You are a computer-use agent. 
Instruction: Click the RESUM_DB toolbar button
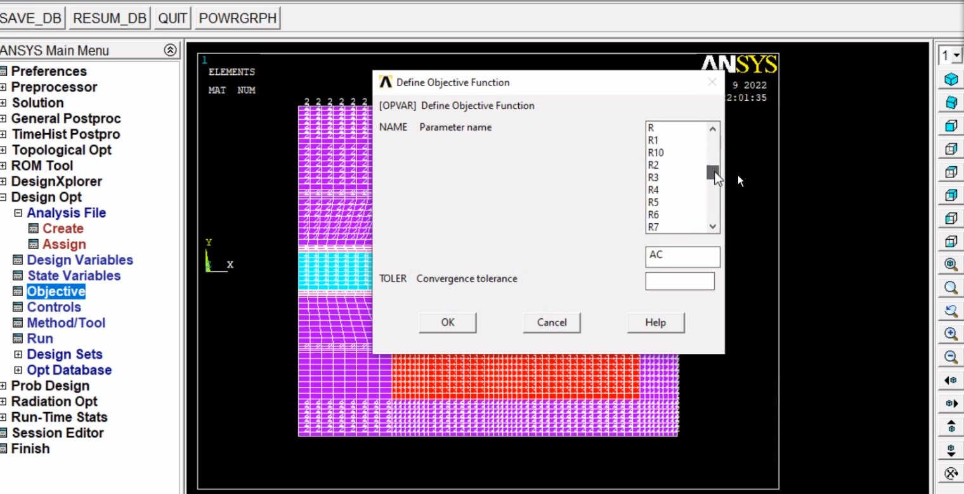pos(110,18)
